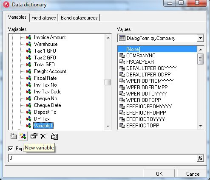Open the fx expression editor button
The width and height of the screenshot is (210, 180).
pos(200,158)
